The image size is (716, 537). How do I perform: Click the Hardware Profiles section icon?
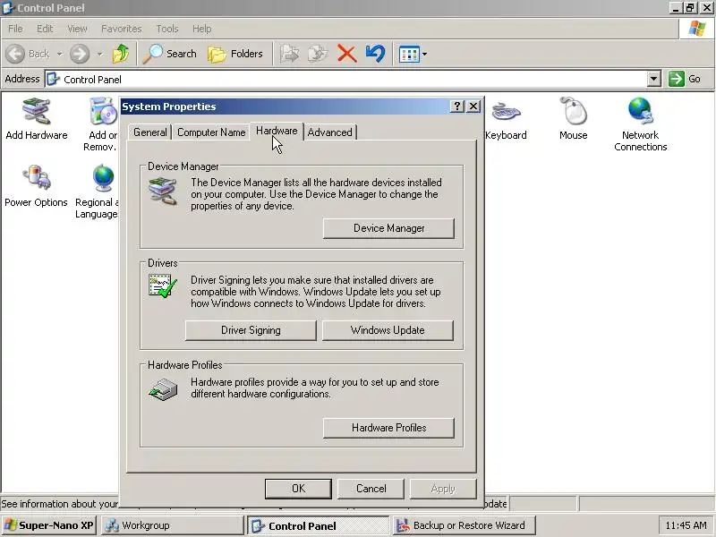click(x=163, y=390)
